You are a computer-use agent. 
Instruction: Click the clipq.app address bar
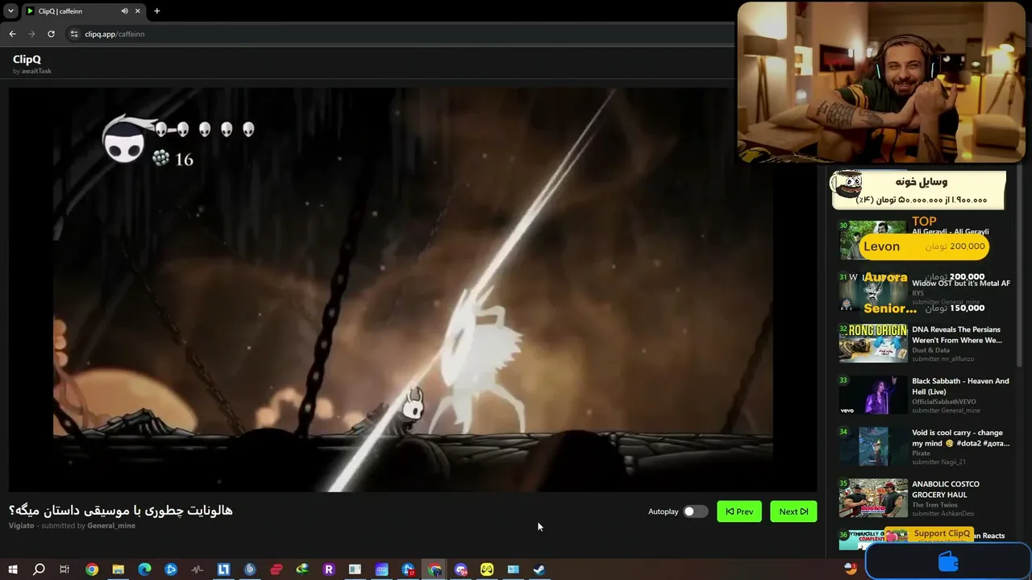(x=399, y=34)
